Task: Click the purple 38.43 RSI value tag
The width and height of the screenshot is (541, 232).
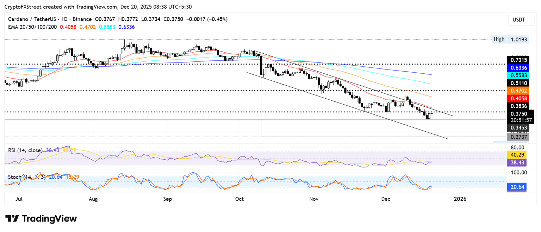Action: (517, 163)
